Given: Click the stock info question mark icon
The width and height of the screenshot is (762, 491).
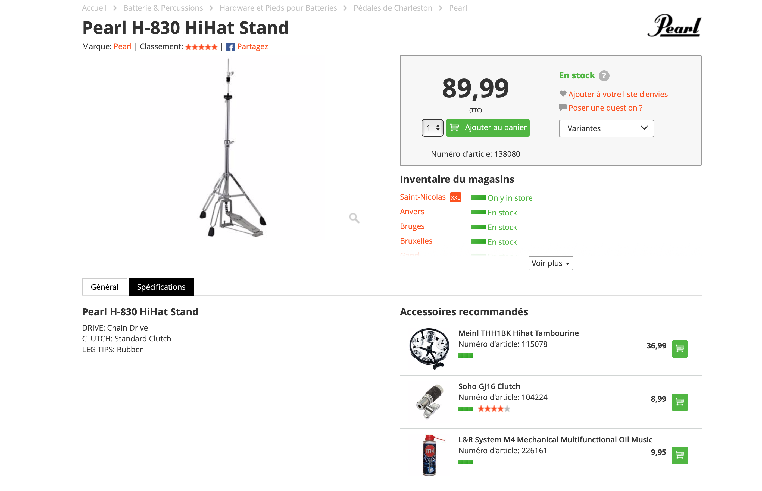Looking at the screenshot, I should (x=604, y=75).
